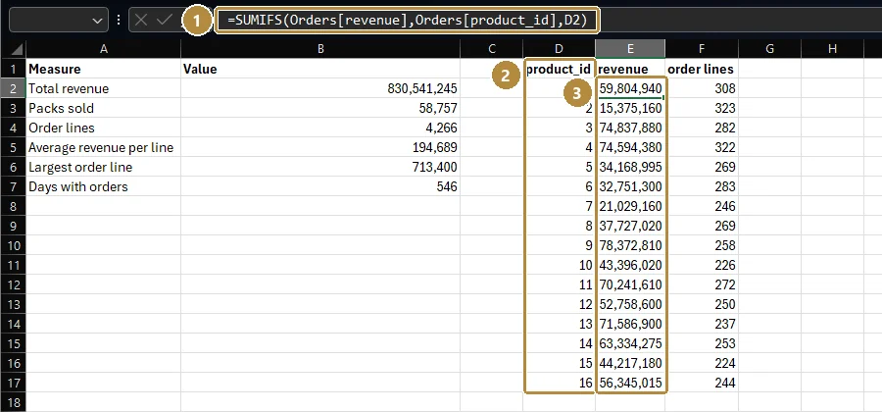The image size is (882, 412).
Task: Click the order lines cell 282
Action: (x=702, y=128)
